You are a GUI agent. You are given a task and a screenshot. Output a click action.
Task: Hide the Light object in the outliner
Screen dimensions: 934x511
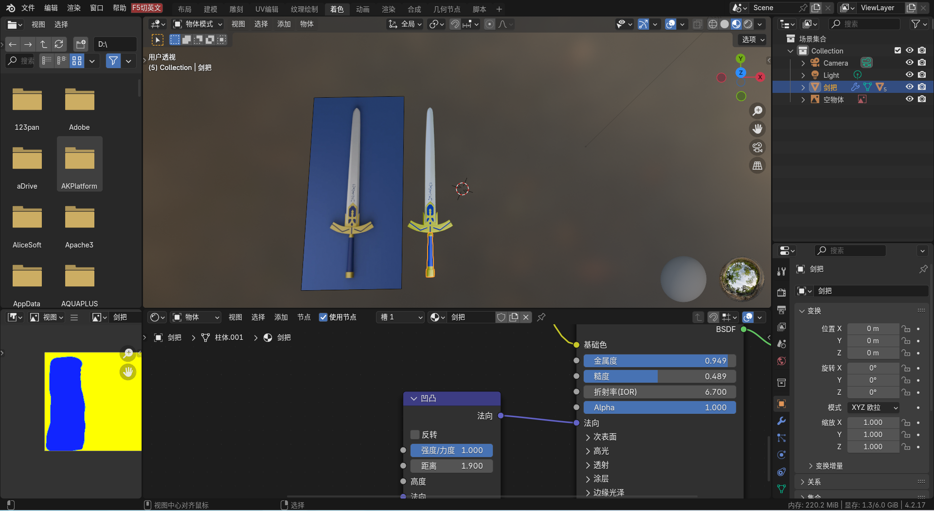(x=909, y=74)
